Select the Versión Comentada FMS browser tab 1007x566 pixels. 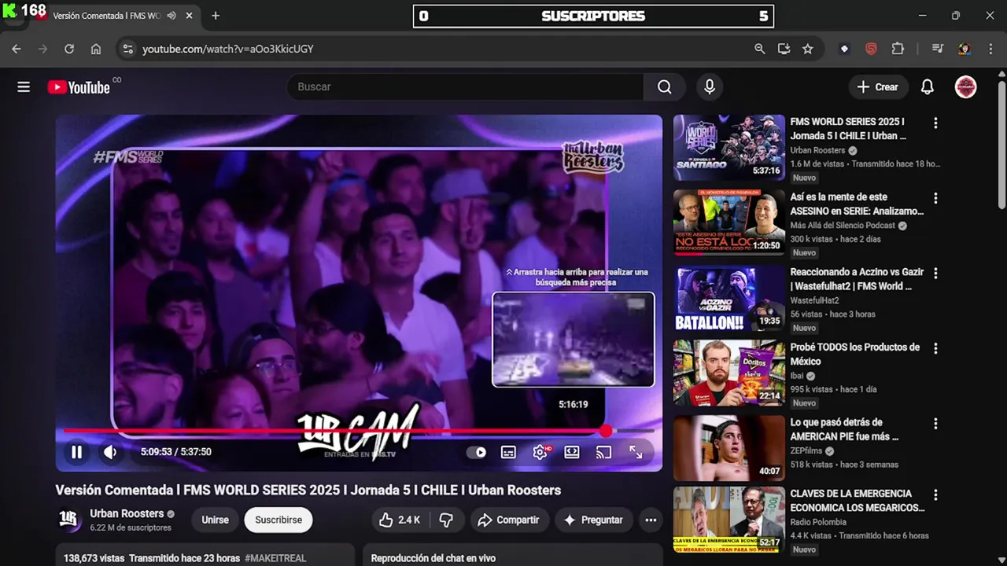[x=106, y=16]
